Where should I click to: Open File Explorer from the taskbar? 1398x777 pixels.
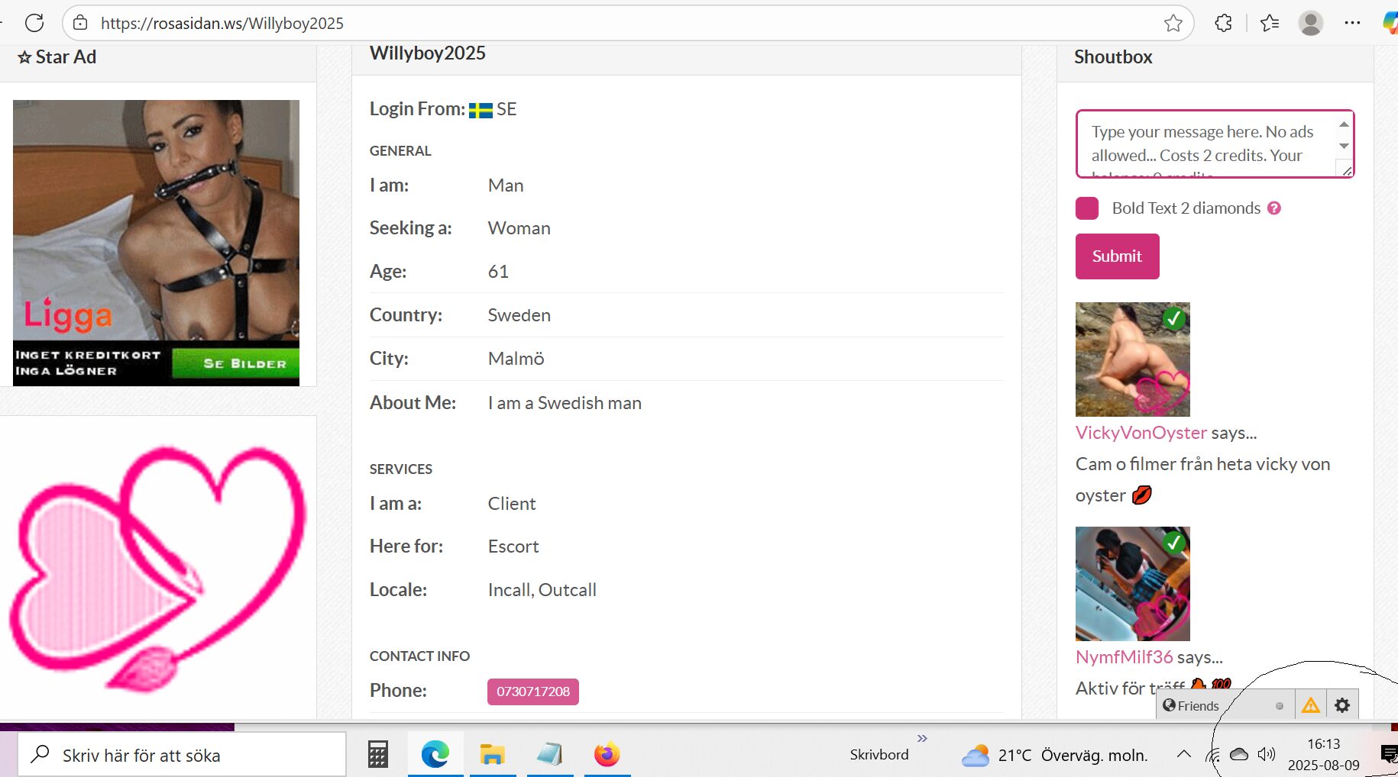pos(492,754)
